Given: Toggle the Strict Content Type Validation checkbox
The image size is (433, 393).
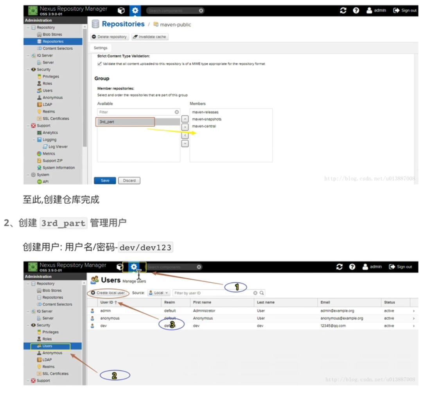Looking at the screenshot, I should click(99, 64).
